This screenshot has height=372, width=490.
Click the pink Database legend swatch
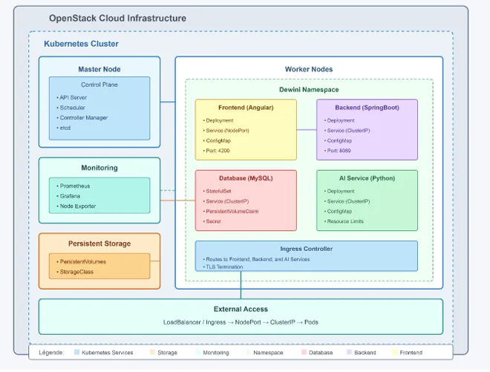click(x=304, y=352)
